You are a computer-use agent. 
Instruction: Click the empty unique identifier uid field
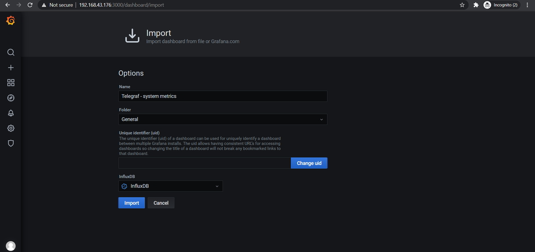pyautogui.click(x=205, y=163)
